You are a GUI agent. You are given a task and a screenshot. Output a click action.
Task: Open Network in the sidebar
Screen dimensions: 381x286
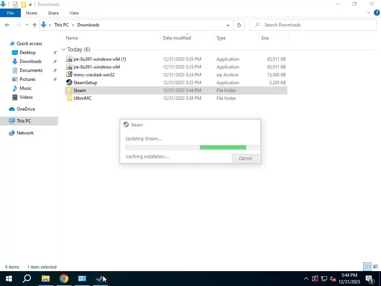point(25,133)
